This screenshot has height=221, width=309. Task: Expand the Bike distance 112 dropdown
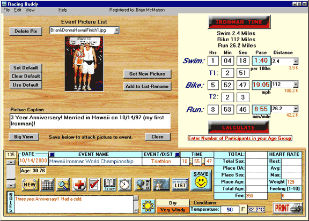pos(296,85)
